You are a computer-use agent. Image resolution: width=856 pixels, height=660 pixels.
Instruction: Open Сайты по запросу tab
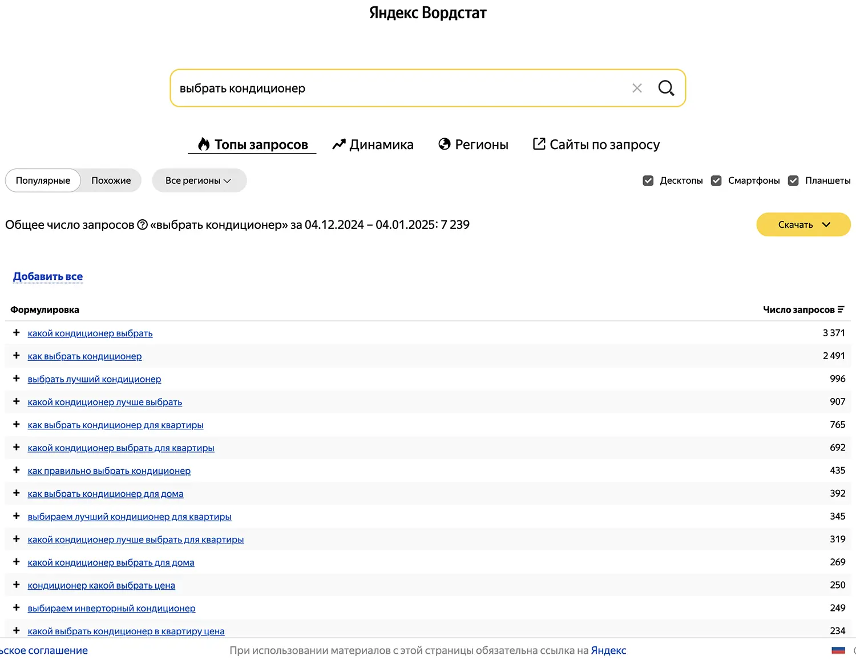[x=596, y=145]
